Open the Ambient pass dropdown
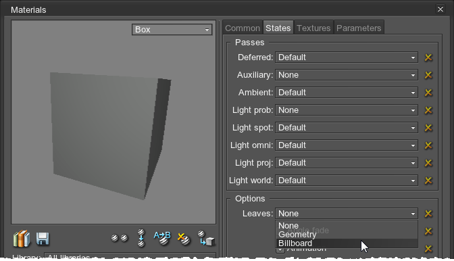This screenshot has width=454, height=261. (347, 93)
